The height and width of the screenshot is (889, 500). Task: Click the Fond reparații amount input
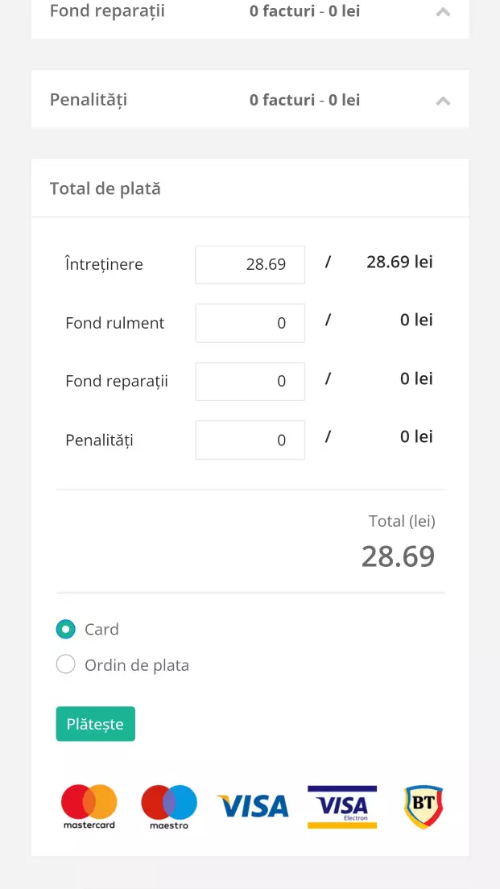250,381
